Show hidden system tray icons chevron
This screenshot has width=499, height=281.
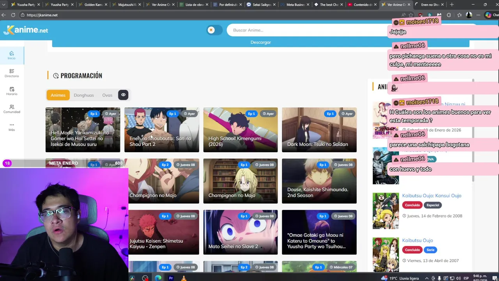coord(426,278)
